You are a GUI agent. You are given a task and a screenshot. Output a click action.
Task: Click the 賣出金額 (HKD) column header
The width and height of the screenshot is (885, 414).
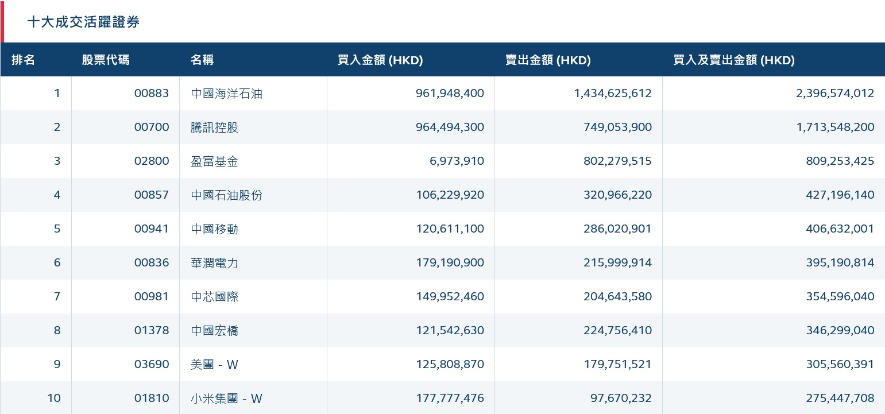(x=548, y=60)
